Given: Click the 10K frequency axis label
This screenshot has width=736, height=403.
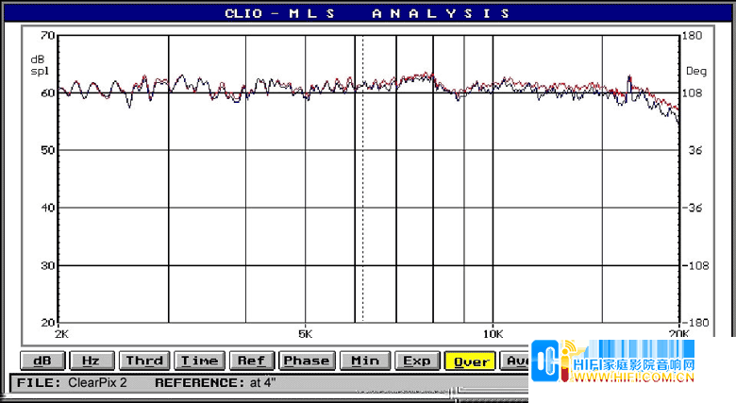Looking at the screenshot, I should (493, 334).
